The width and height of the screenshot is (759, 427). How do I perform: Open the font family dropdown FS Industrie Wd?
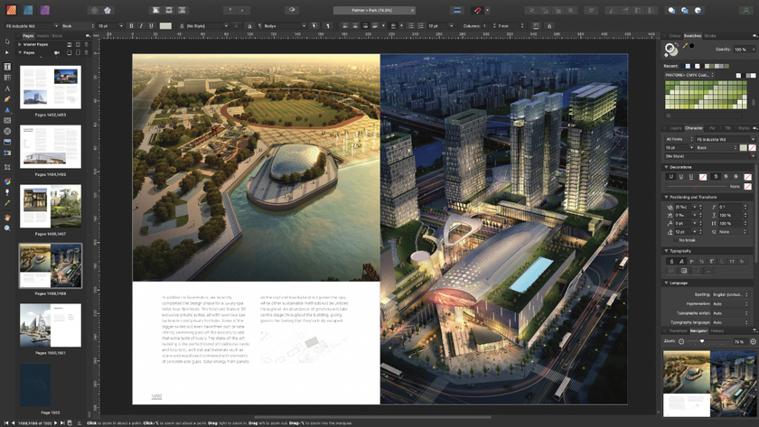pos(30,26)
